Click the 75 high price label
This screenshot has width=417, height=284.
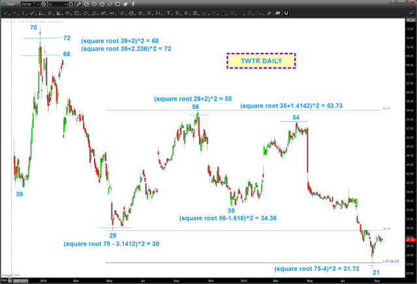33,27
